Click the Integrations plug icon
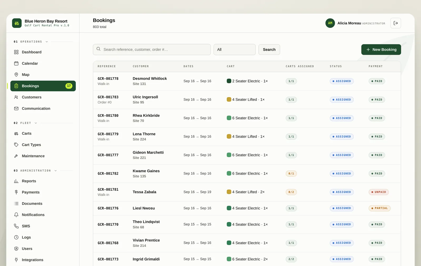 pos(16,260)
